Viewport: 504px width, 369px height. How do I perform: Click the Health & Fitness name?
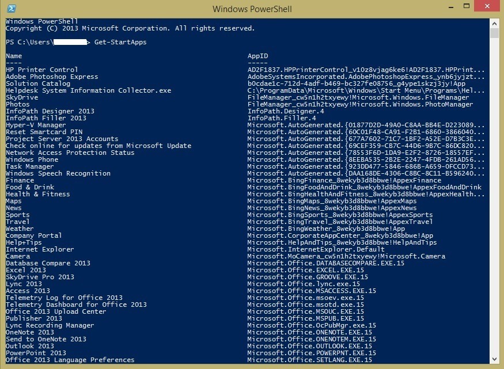[38, 194]
